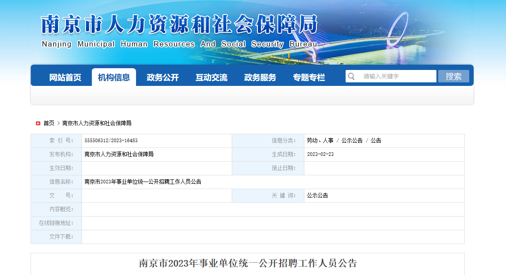Follow the 首页 breadcrumb link

[x=49, y=123]
